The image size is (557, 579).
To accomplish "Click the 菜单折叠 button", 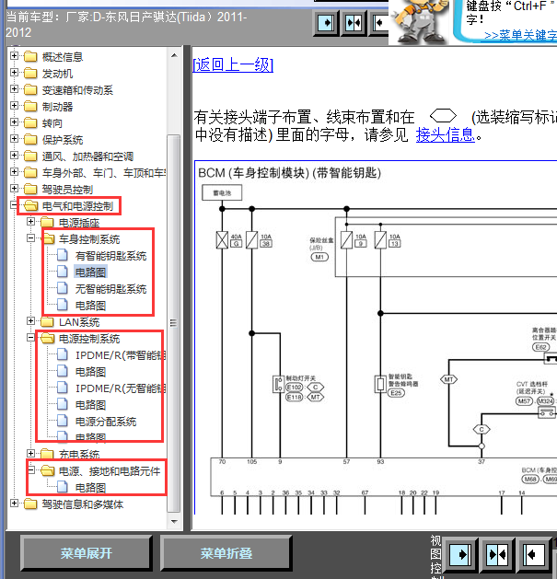I will 226,553.
